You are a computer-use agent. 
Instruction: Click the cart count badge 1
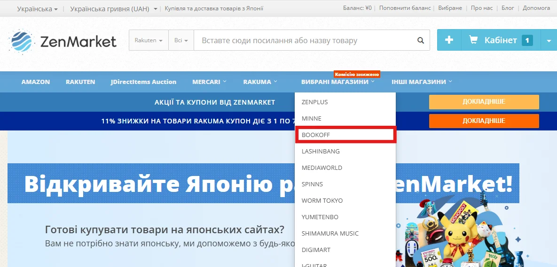point(527,40)
